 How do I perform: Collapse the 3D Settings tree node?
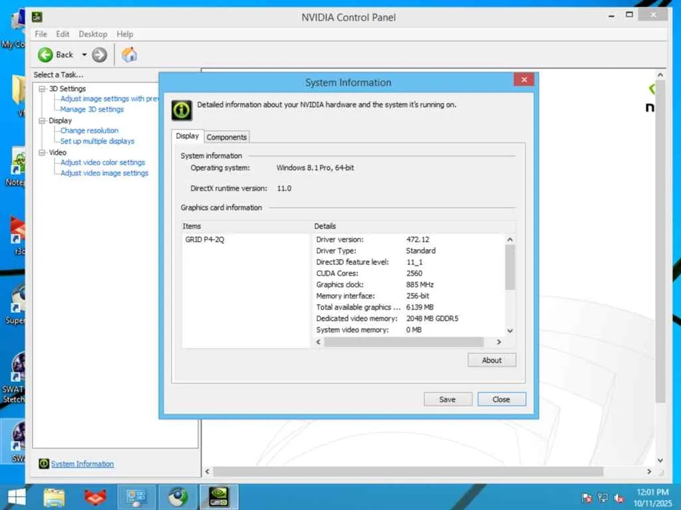42,88
